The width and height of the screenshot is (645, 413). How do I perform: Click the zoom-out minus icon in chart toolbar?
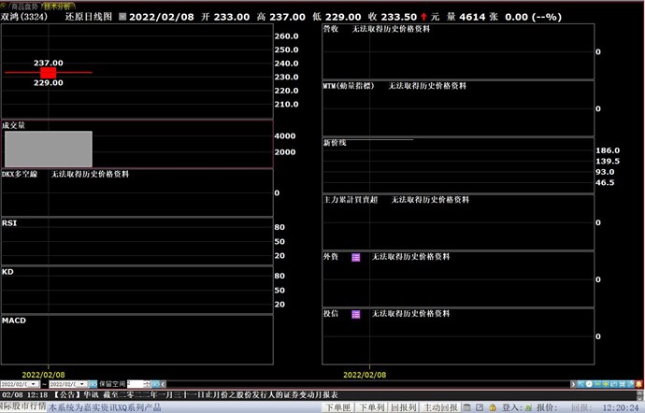(x=598, y=383)
